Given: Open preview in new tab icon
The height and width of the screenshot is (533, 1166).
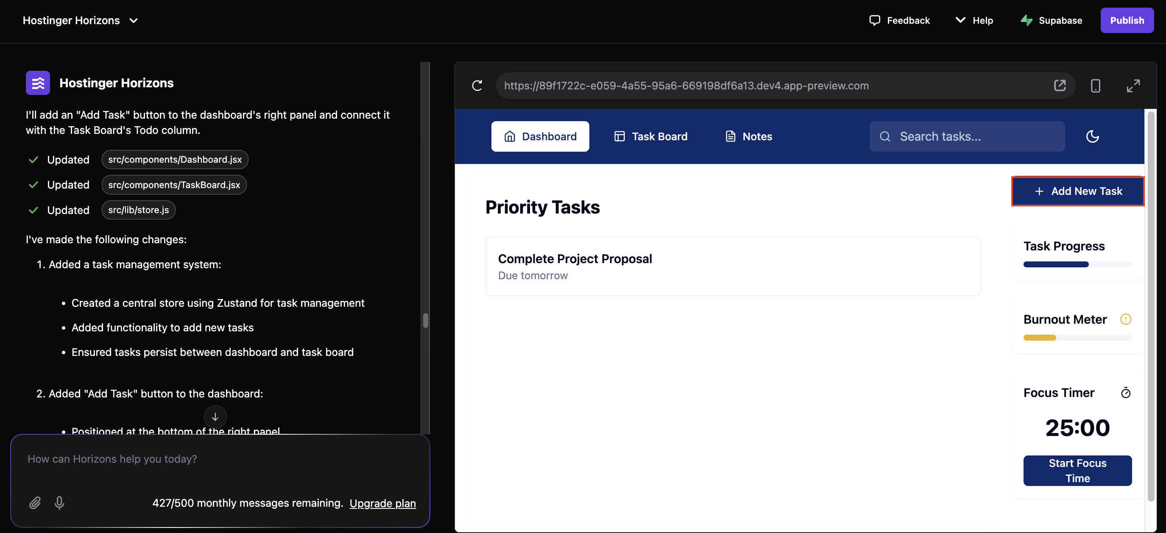Looking at the screenshot, I should [x=1060, y=86].
